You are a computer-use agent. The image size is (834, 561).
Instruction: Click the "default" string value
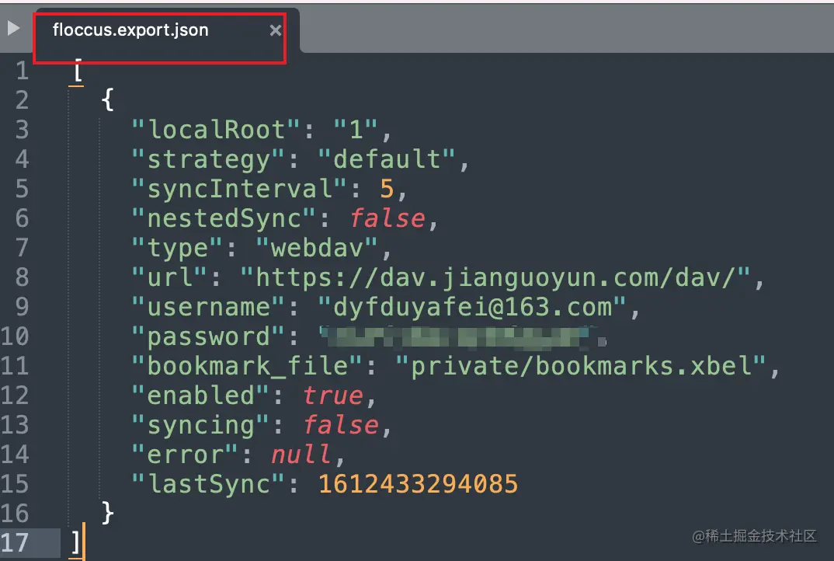387,159
